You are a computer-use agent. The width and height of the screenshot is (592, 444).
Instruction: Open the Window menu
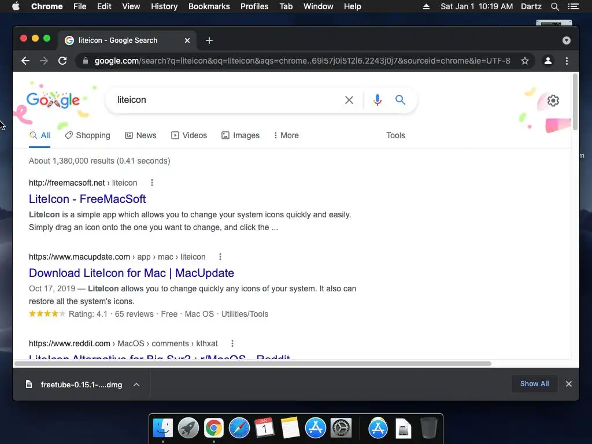tap(319, 6)
